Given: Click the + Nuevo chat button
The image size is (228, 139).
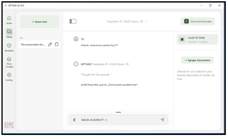Looking at the screenshot, I should pyautogui.click(x=39, y=22).
